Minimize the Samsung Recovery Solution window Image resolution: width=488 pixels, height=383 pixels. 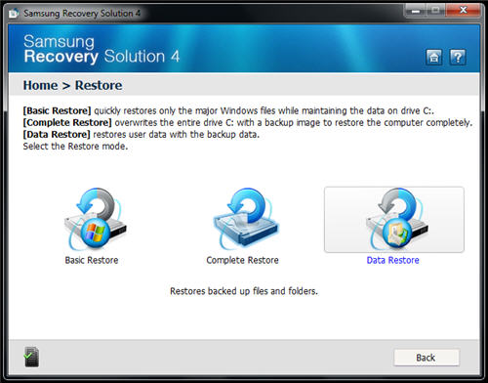pyautogui.click(x=416, y=11)
